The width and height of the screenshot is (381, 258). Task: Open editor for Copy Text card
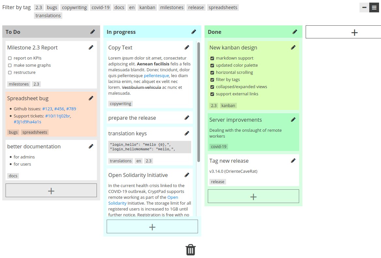point(187,48)
